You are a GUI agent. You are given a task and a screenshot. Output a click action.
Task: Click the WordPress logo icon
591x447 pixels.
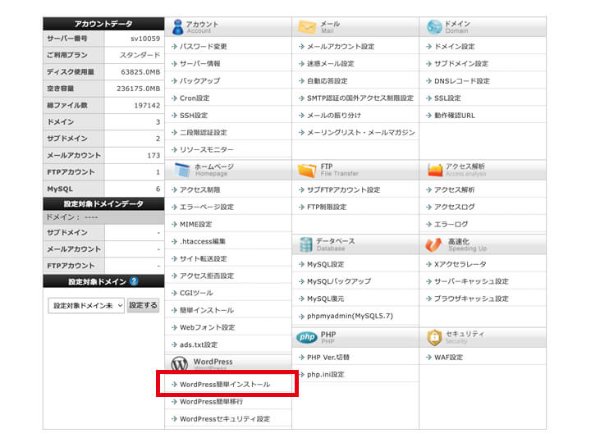[179, 364]
